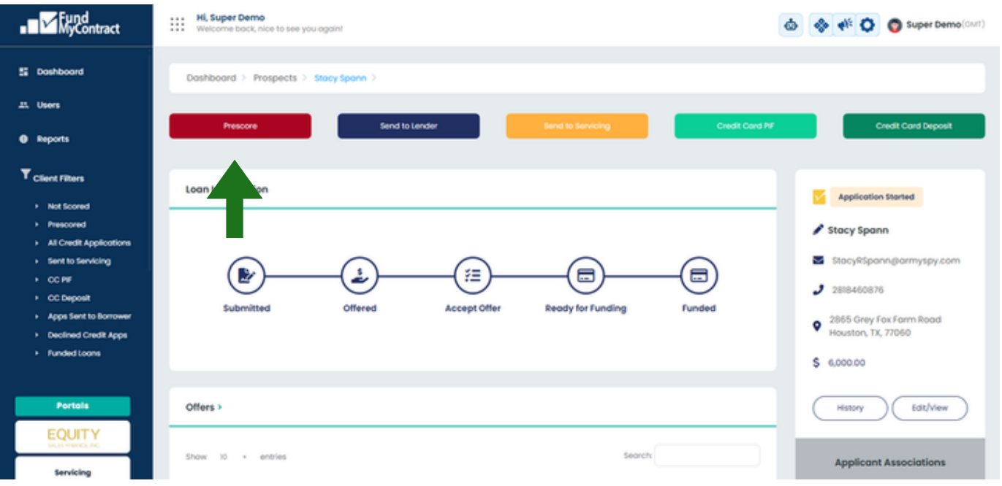Image resolution: width=1002 pixels, height=486 pixels.
Task: Expand All Credit Applications filter
Action: tap(88, 243)
